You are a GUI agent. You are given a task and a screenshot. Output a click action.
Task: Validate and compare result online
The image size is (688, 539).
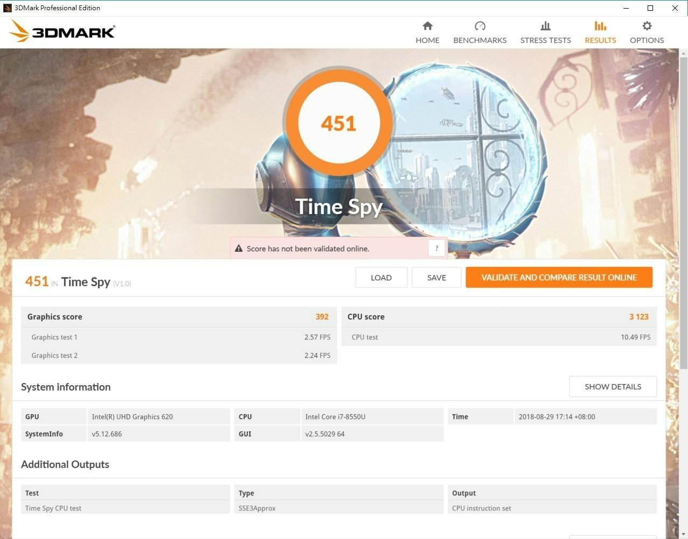click(x=559, y=278)
